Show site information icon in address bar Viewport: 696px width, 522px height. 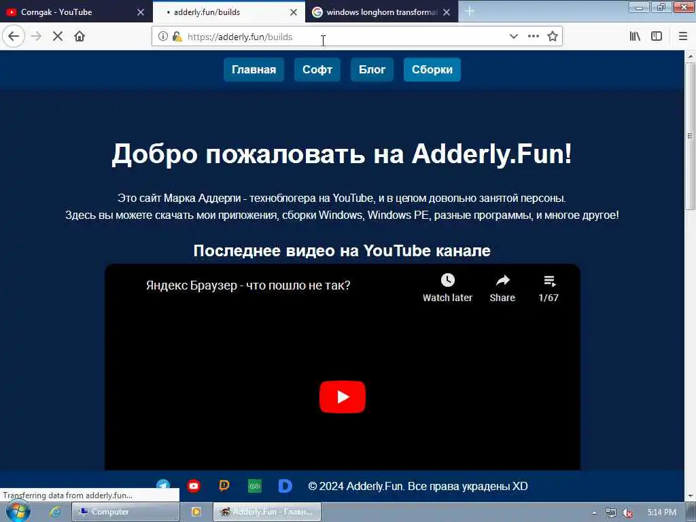coord(163,37)
